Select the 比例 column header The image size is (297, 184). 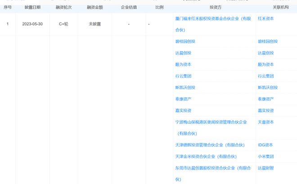(x=159, y=7)
